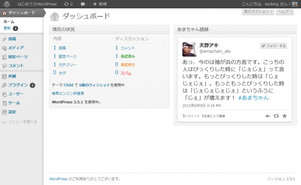The width and height of the screenshot is (301, 185).
Task: Click the large dashboard house icon by title
Action: pos(55,16)
